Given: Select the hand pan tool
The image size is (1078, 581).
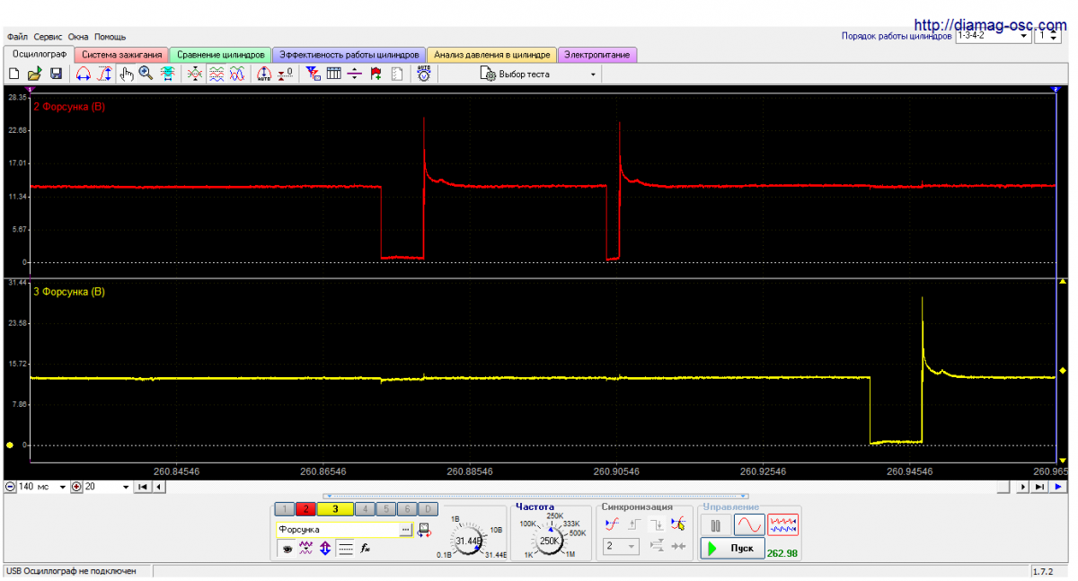Looking at the screenshot, I should pyautogui.click(x=126, y=75).
